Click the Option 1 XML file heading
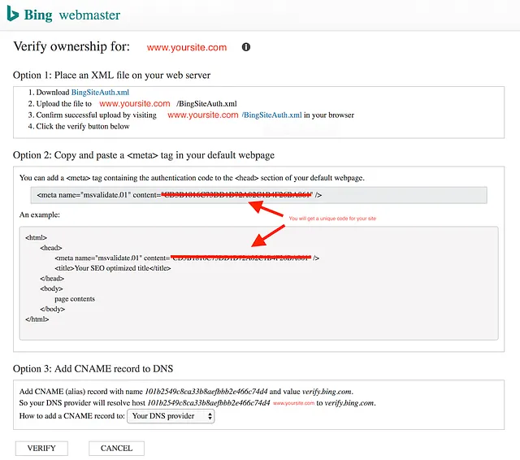Viewport: 520px width, 460px height. point(112,76)
